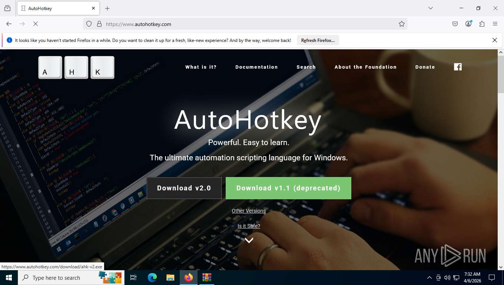The width and height of the screenshot is (504, 285).
Task: Open the Is it Safe? link
Action: tap(249, 226)
